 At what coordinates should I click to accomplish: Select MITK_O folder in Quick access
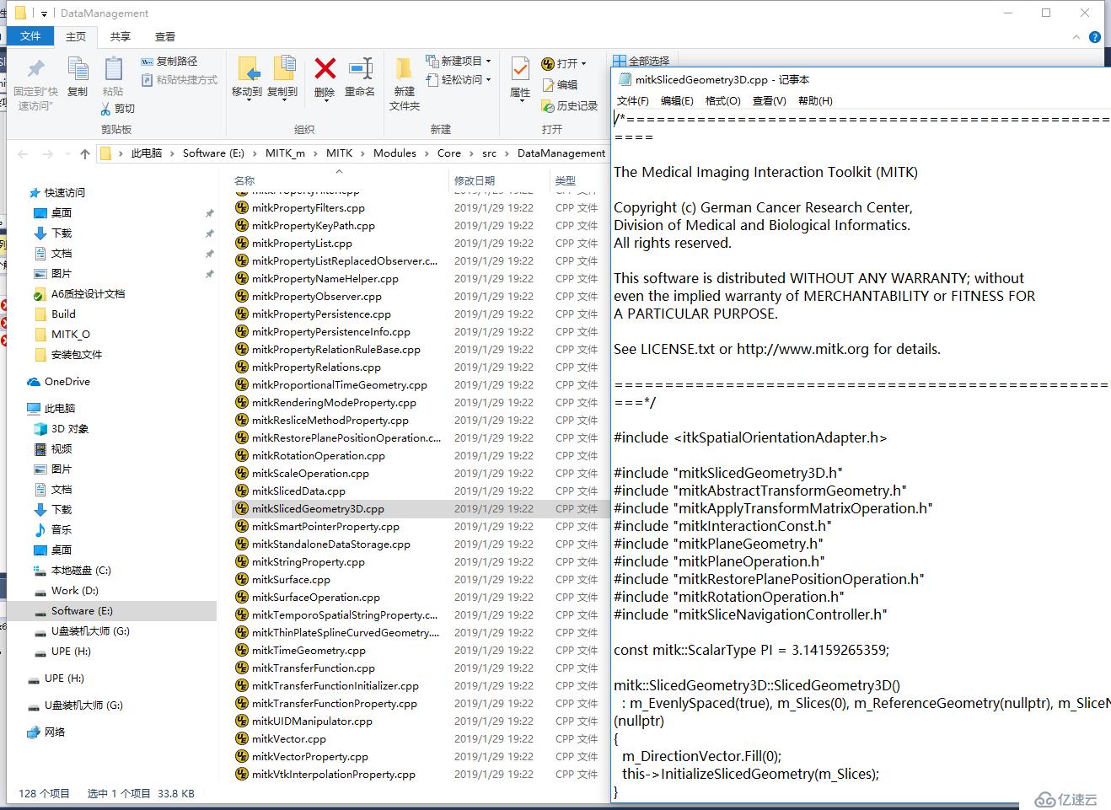click(x=62, y=335)
